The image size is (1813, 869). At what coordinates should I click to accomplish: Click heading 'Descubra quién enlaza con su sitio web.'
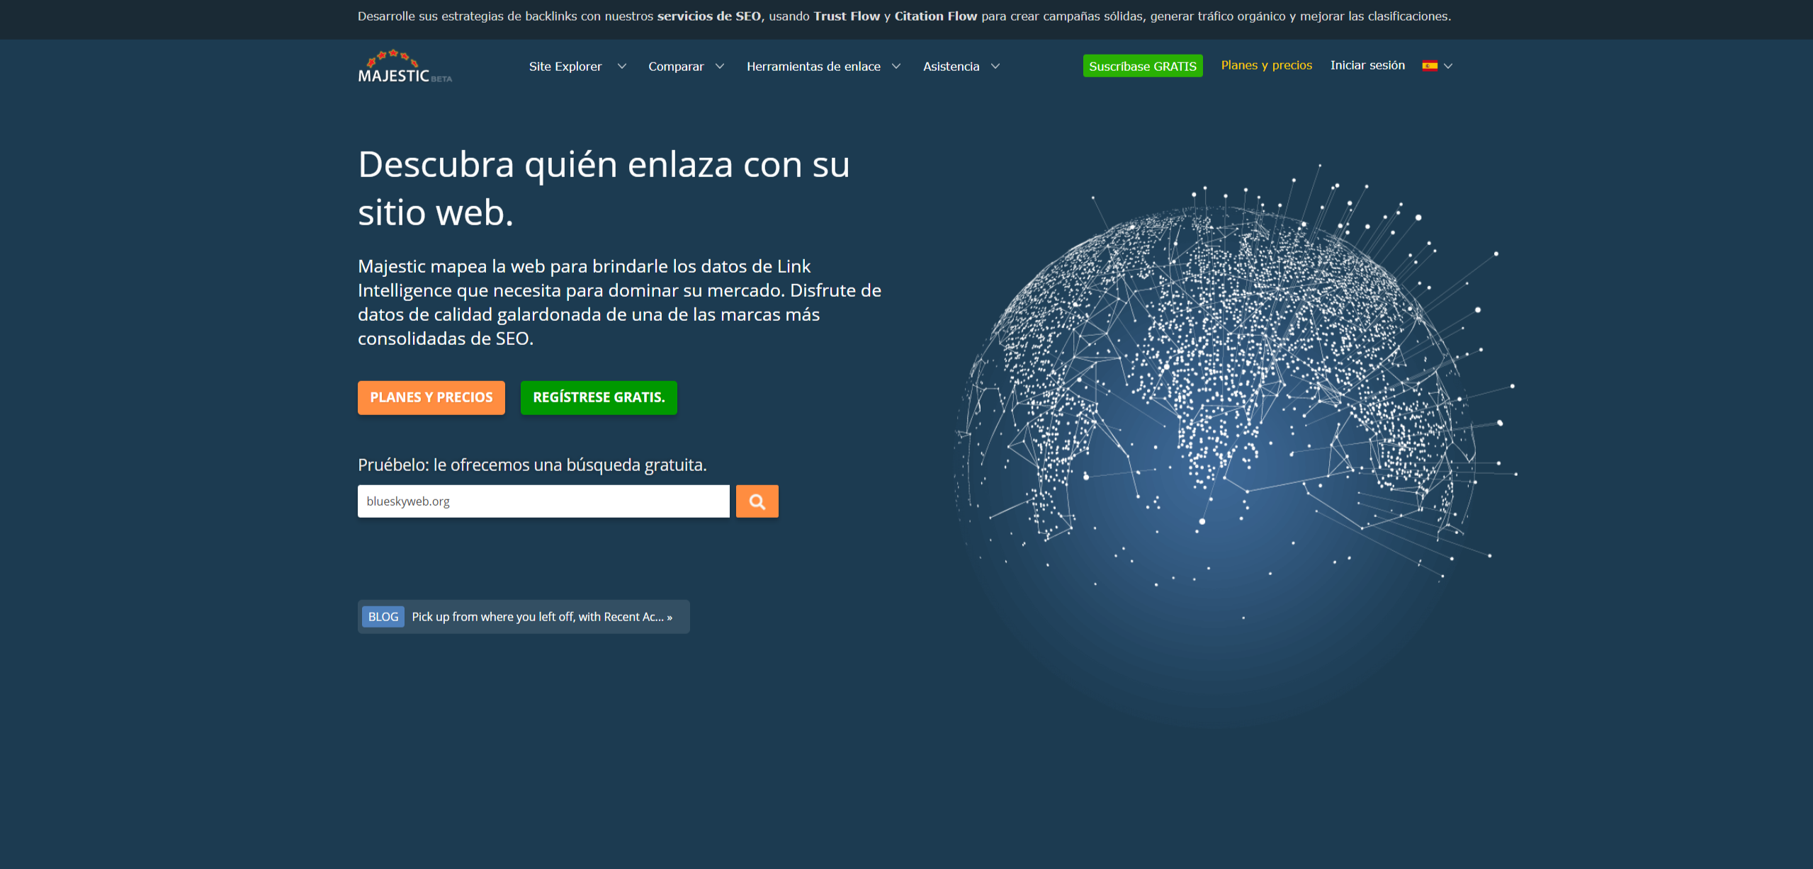coord(604,188)
